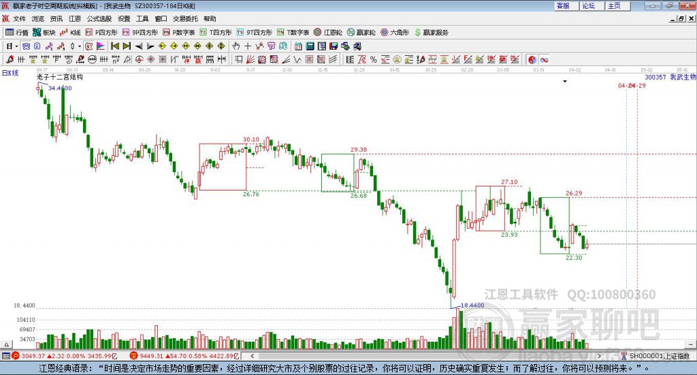Jump to last bar with skip-to-end icon

click(x=127, y=46)
